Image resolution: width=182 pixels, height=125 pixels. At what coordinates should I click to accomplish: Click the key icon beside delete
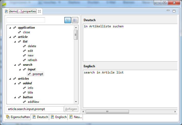coord(24,46)
